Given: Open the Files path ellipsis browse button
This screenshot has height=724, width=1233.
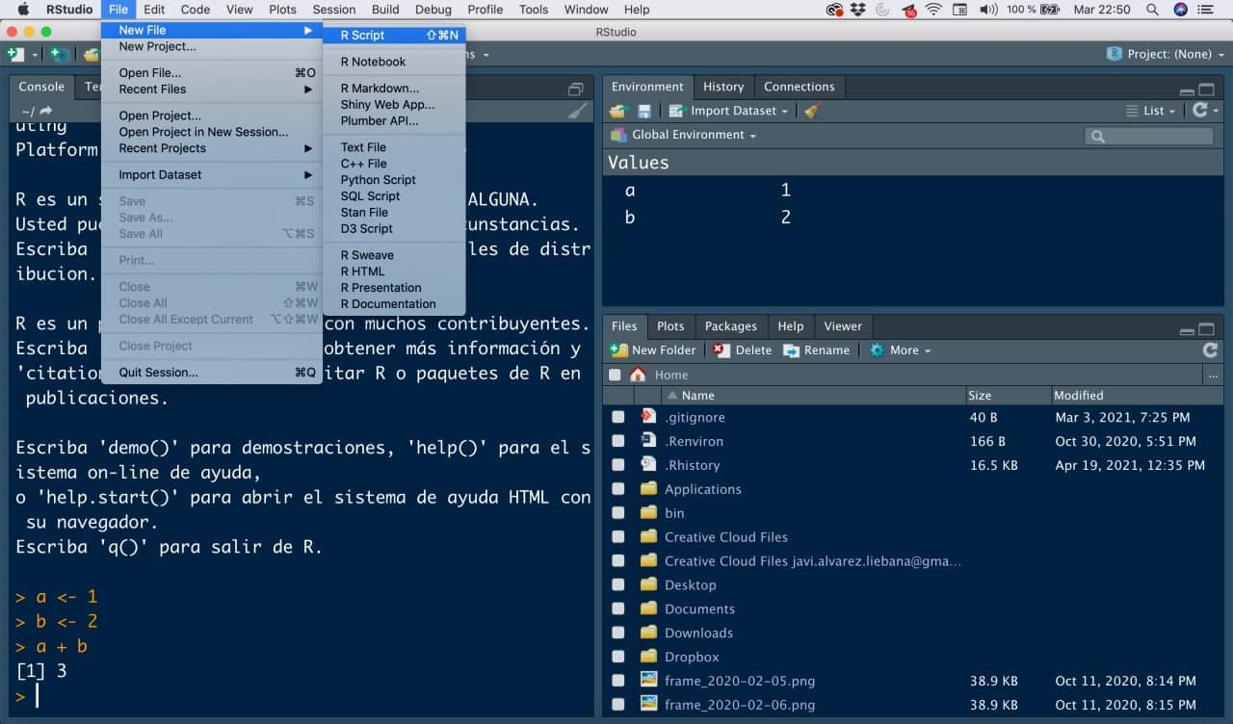Looking at the screenshot, I should tap(1213, 375).
